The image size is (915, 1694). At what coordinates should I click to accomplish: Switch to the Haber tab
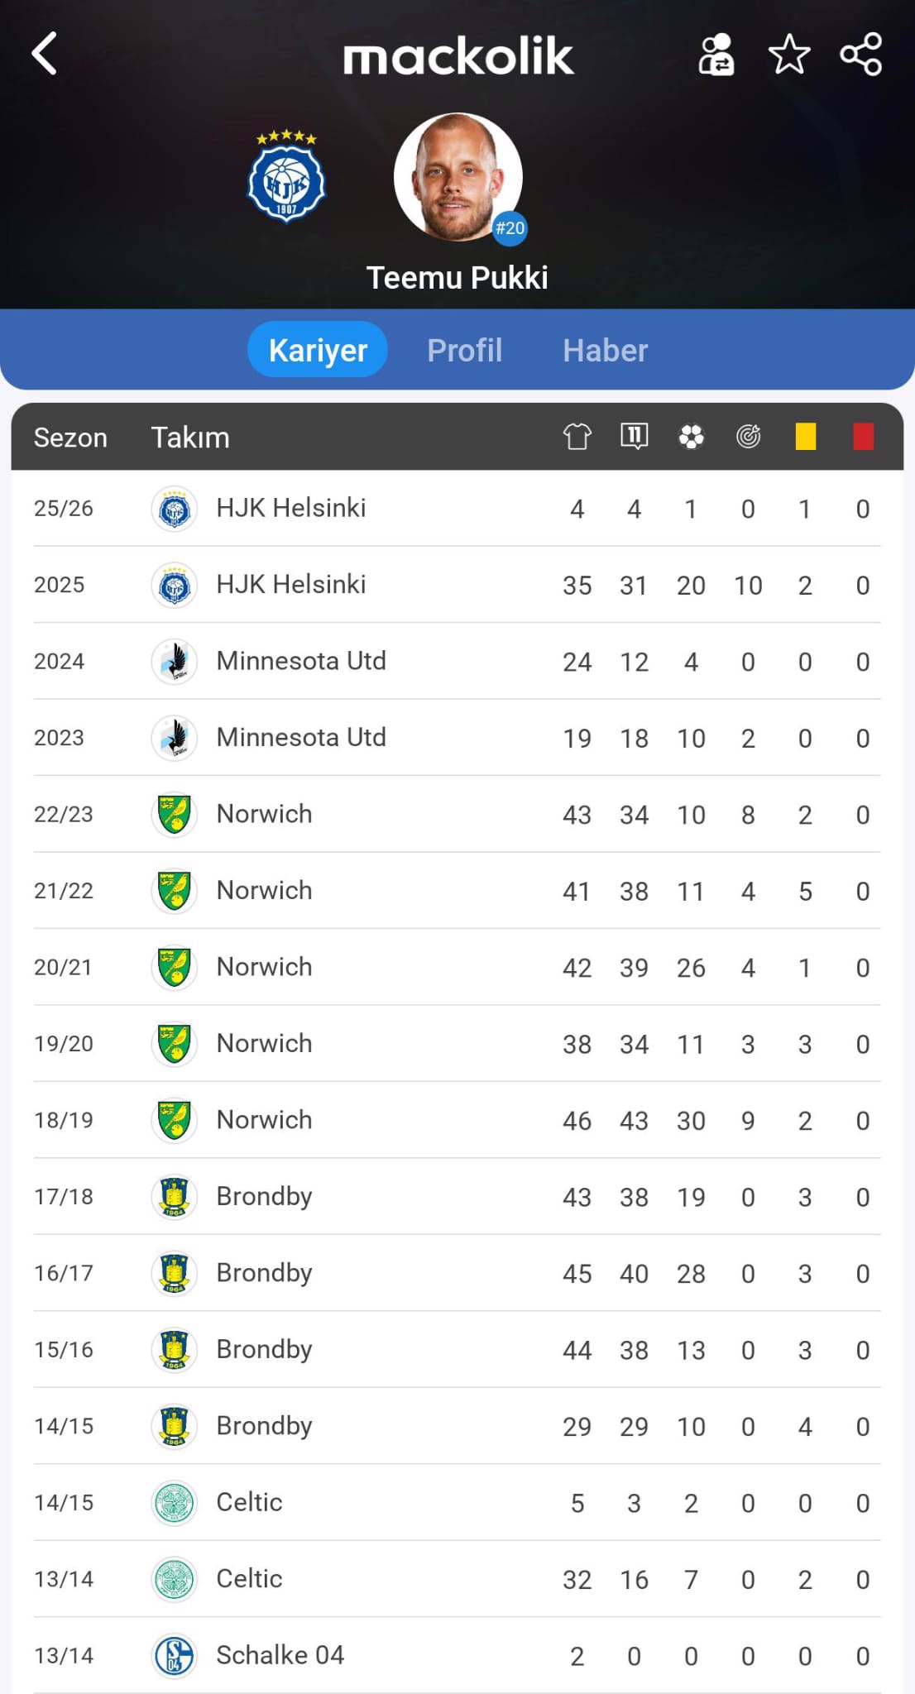pyautogui.click(x=605, y=350)
